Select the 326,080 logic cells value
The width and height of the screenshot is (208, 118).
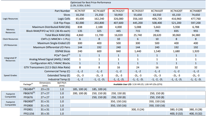pos(118,19)
